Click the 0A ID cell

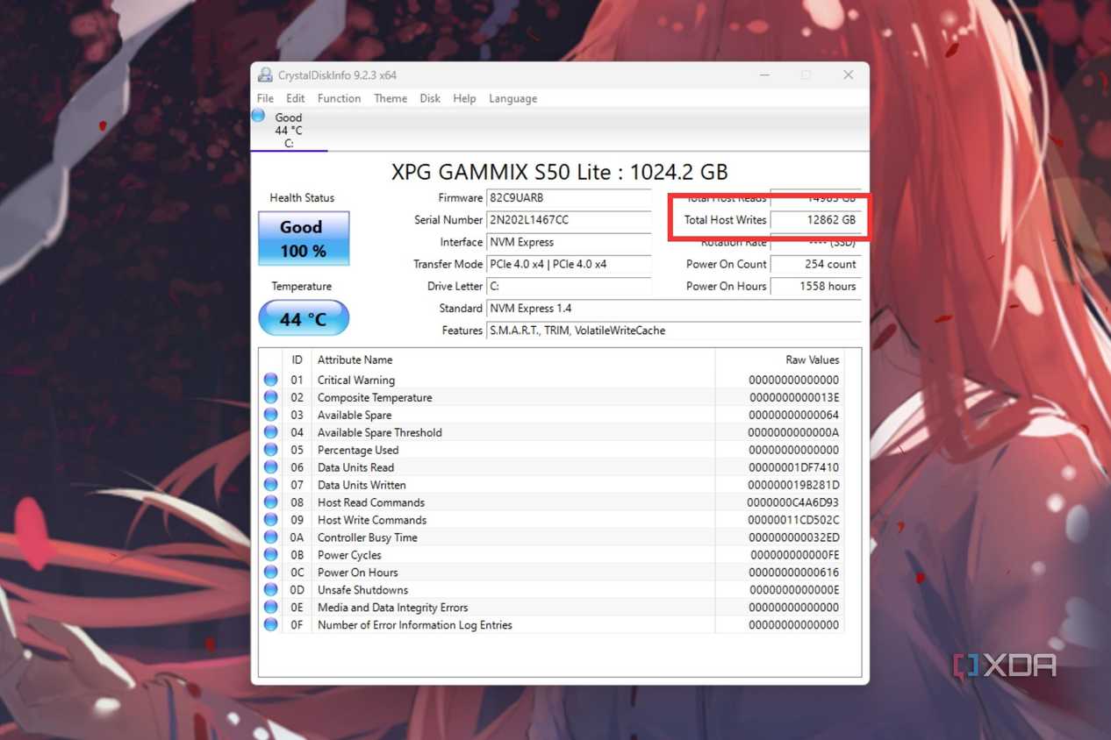point(297,537)
